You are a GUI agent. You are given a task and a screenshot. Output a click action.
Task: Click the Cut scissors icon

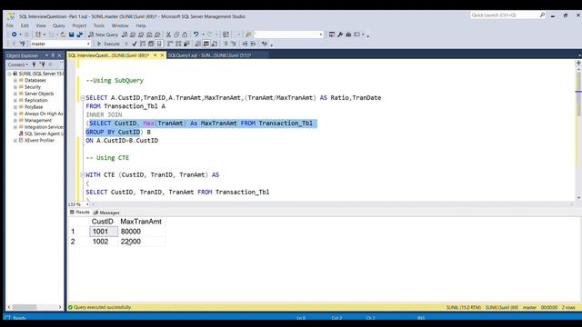click(168, 35)
